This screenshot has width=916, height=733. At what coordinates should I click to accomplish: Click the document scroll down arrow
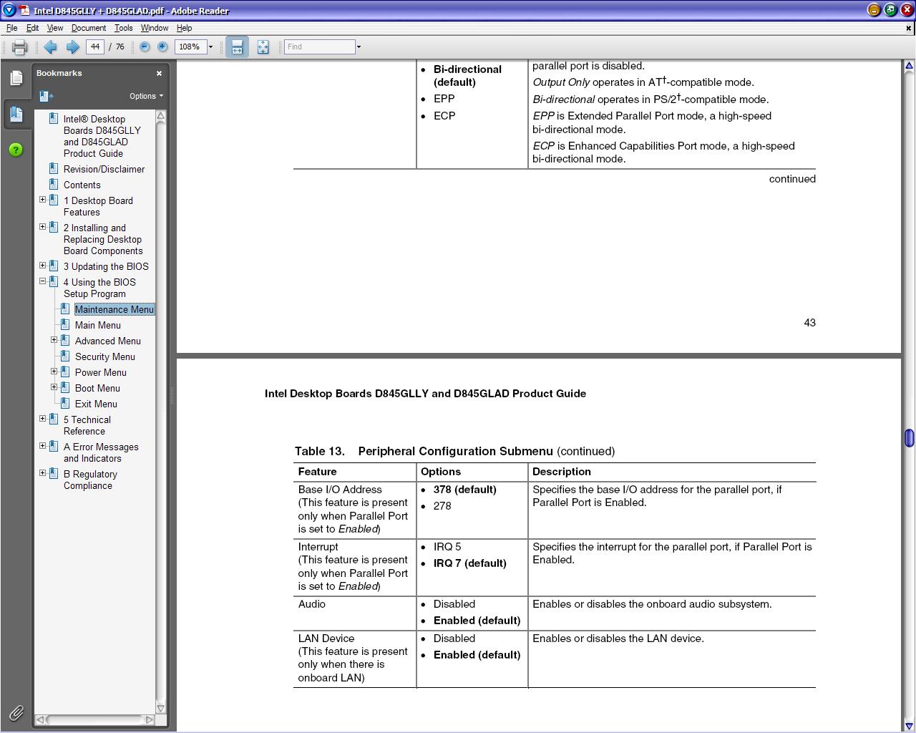(x=909, y=726)
